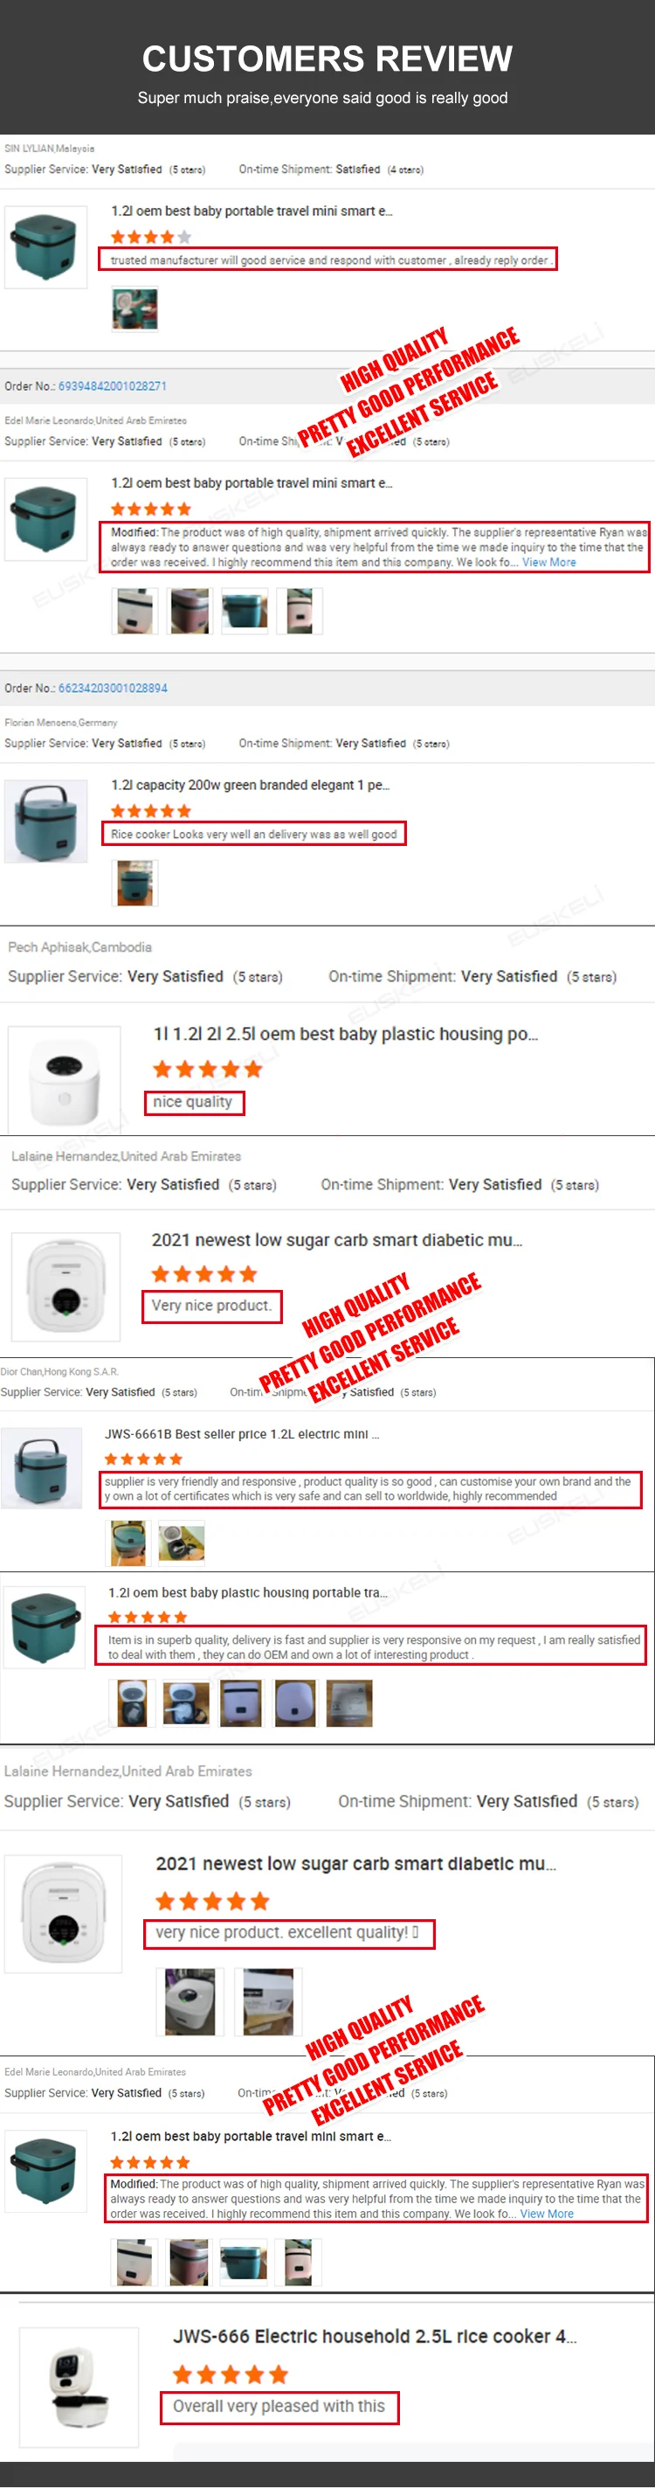Open last photo in 'superb quality' review row
This screenshot has width=655, height=2489.
point(348,1702)
